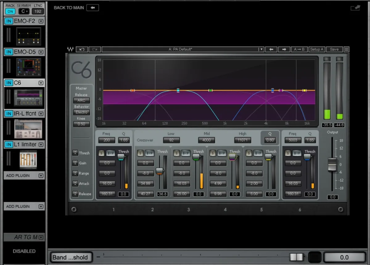Open the AR TG M dropdown
370x265 pixels.
point(41,237)
